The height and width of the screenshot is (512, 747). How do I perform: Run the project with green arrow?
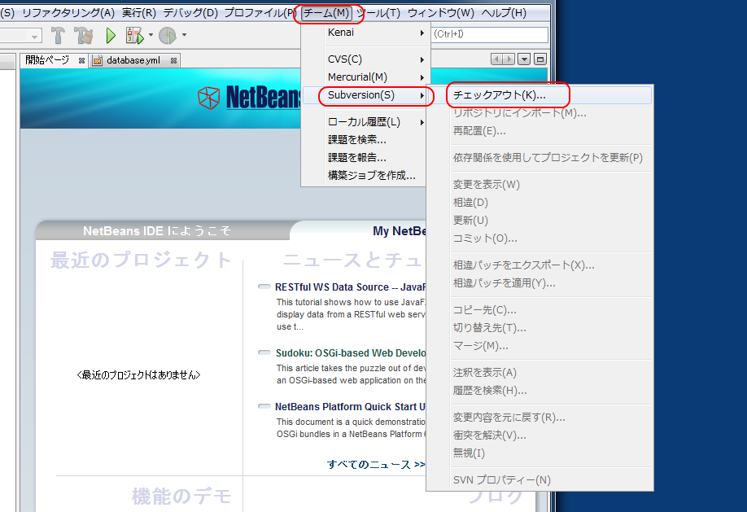pyautogui.click(x=111, y=35)
